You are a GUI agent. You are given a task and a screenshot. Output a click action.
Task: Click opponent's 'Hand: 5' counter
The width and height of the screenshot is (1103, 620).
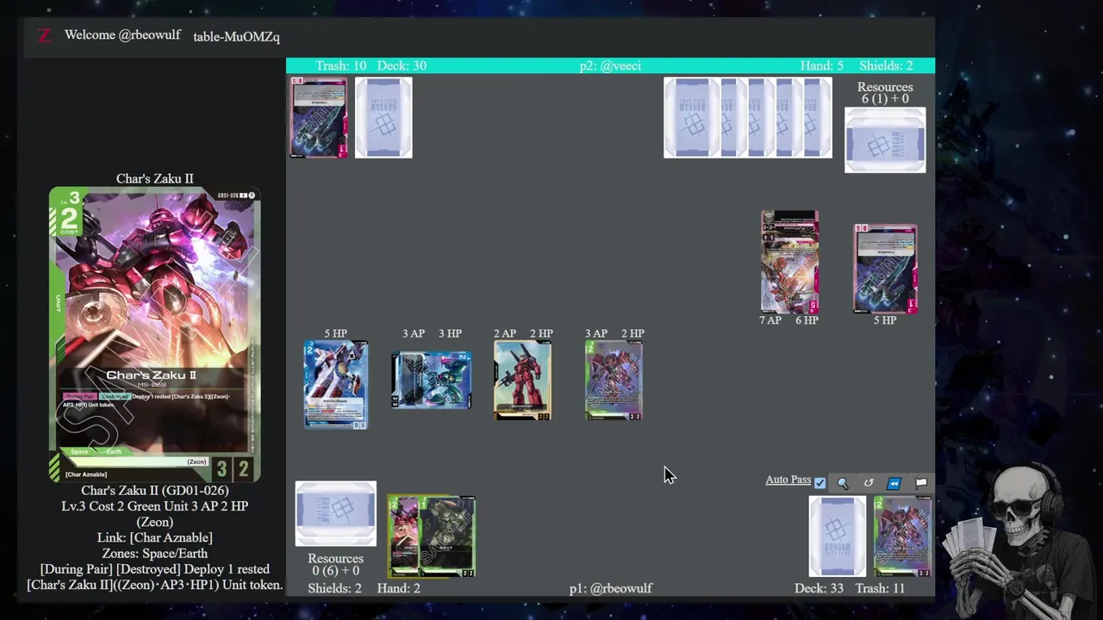tap(822, 65)
